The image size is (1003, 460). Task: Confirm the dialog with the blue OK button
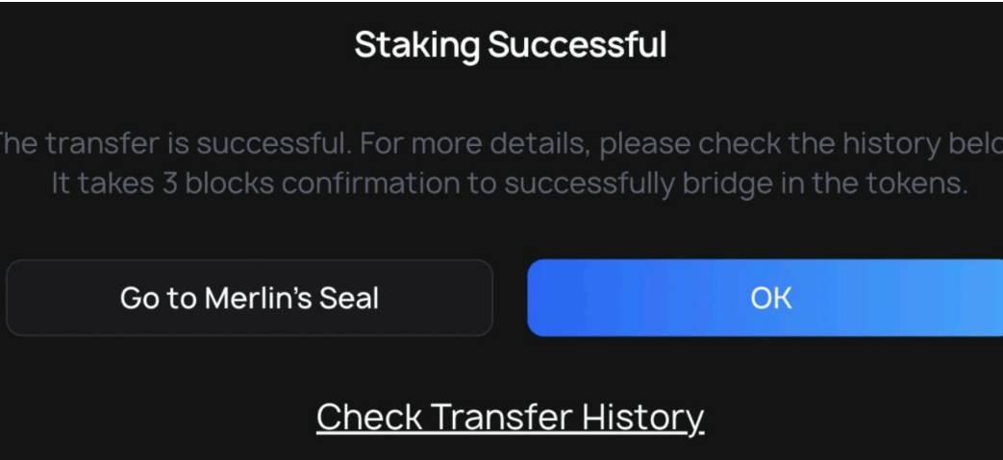pos(765,298)
